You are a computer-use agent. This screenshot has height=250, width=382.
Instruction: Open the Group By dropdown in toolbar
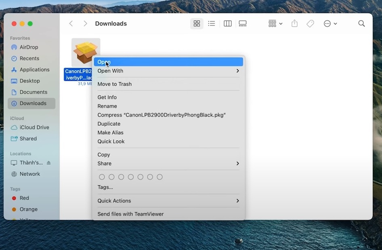click(x=275, y=24)
